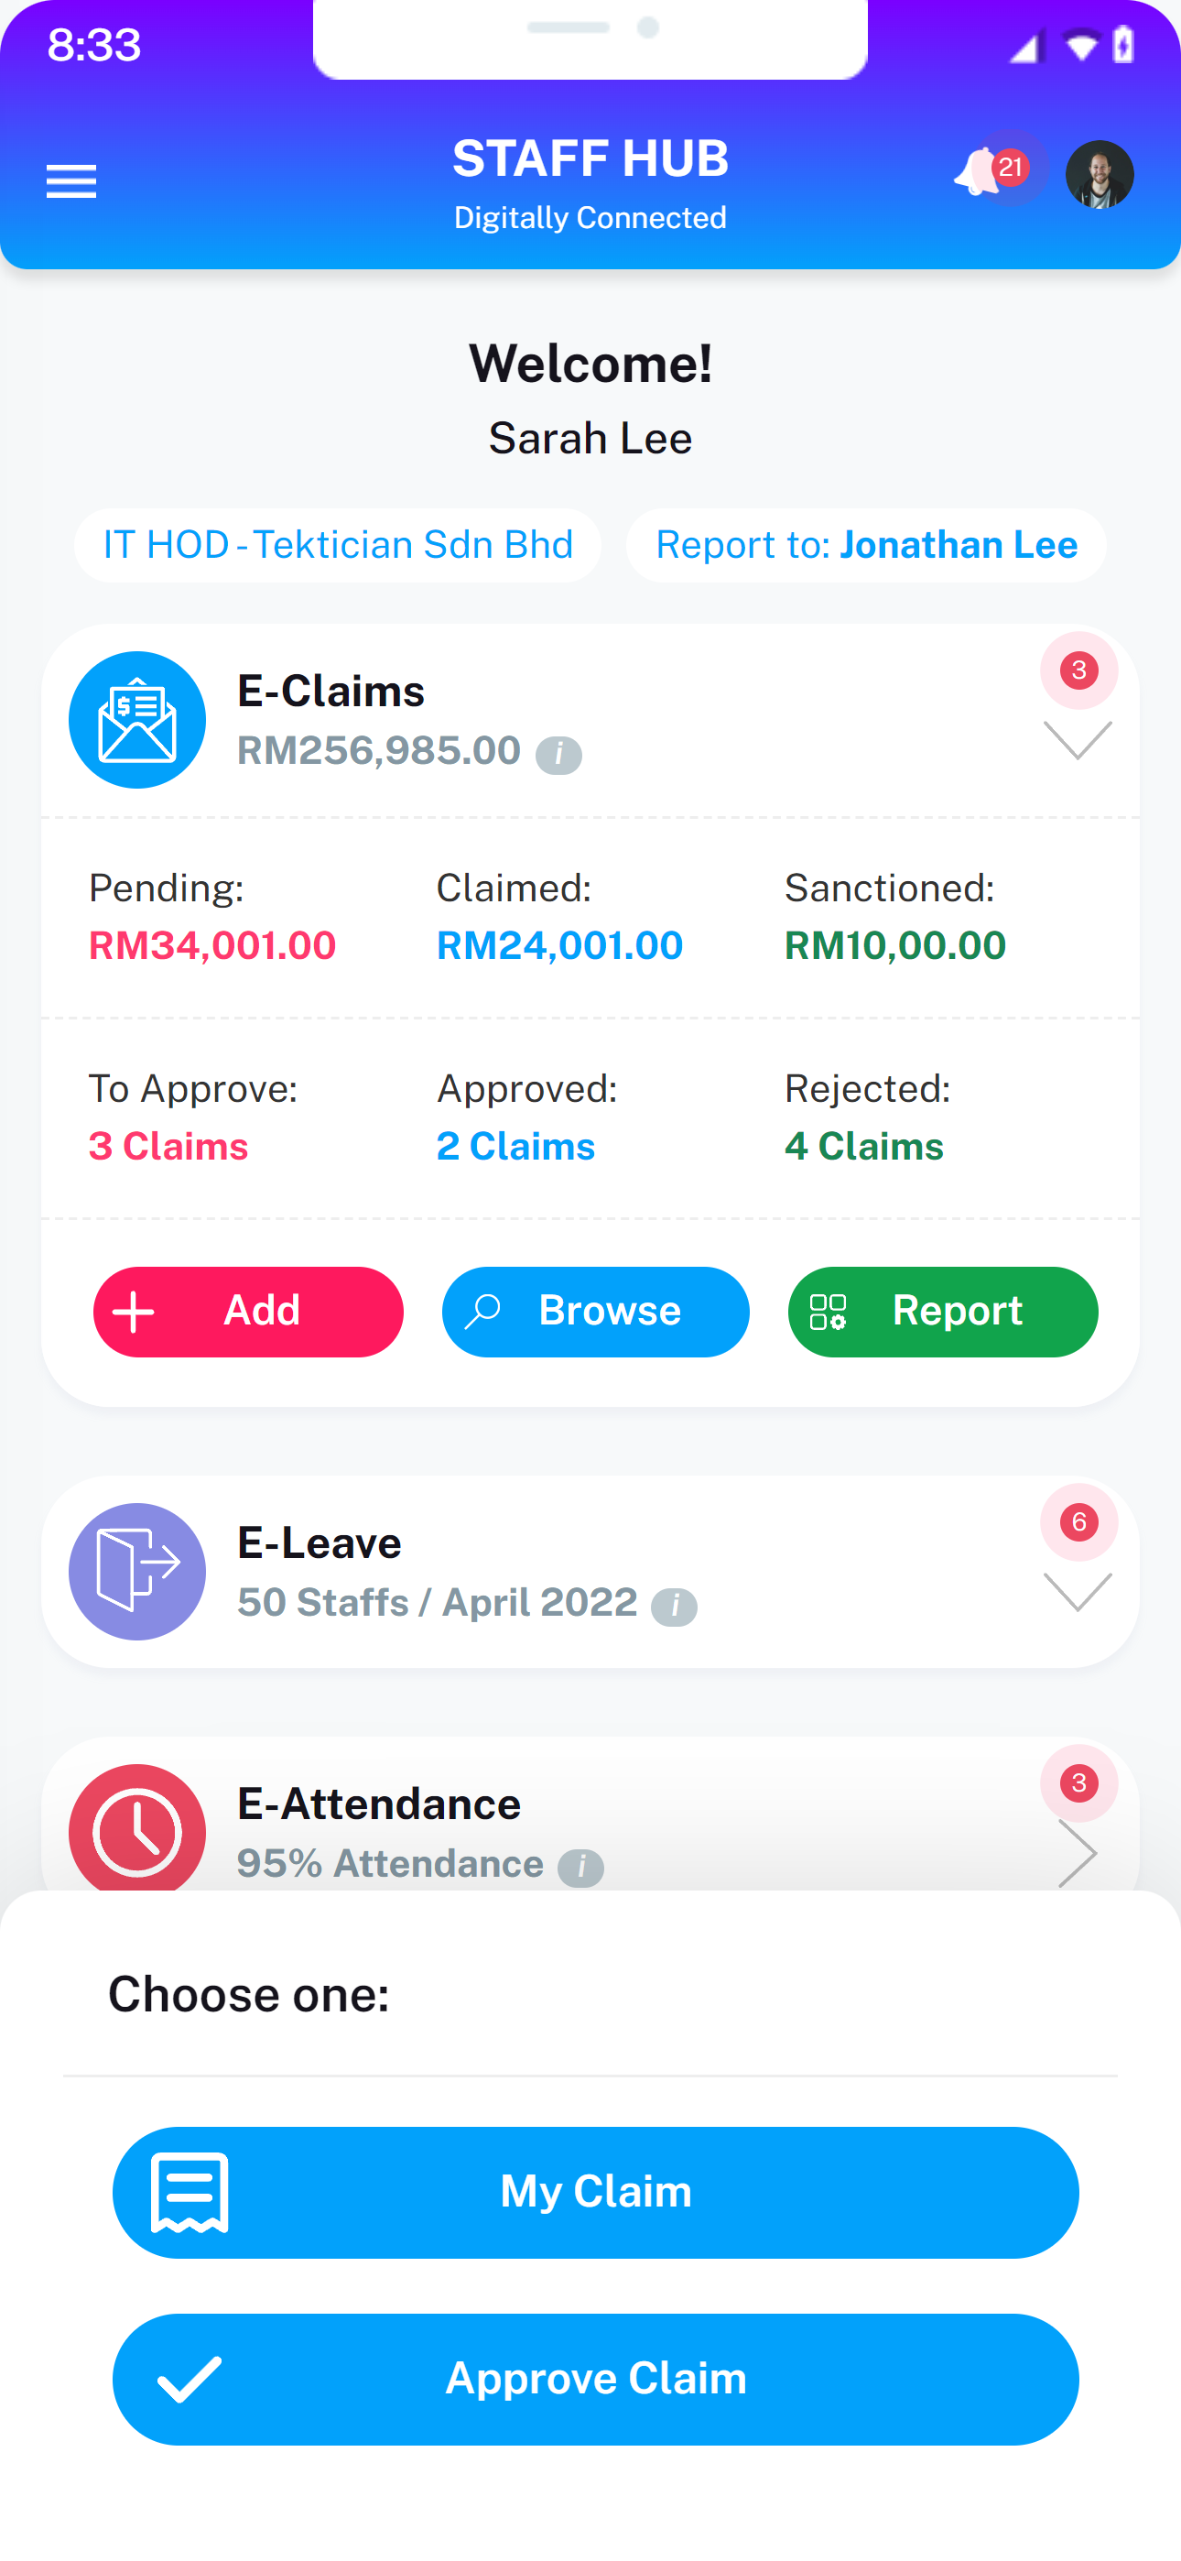Choose My Claim option
Image resolution: width=1181 pixels, height=2561 pixels.
(x=595, y=2192)
